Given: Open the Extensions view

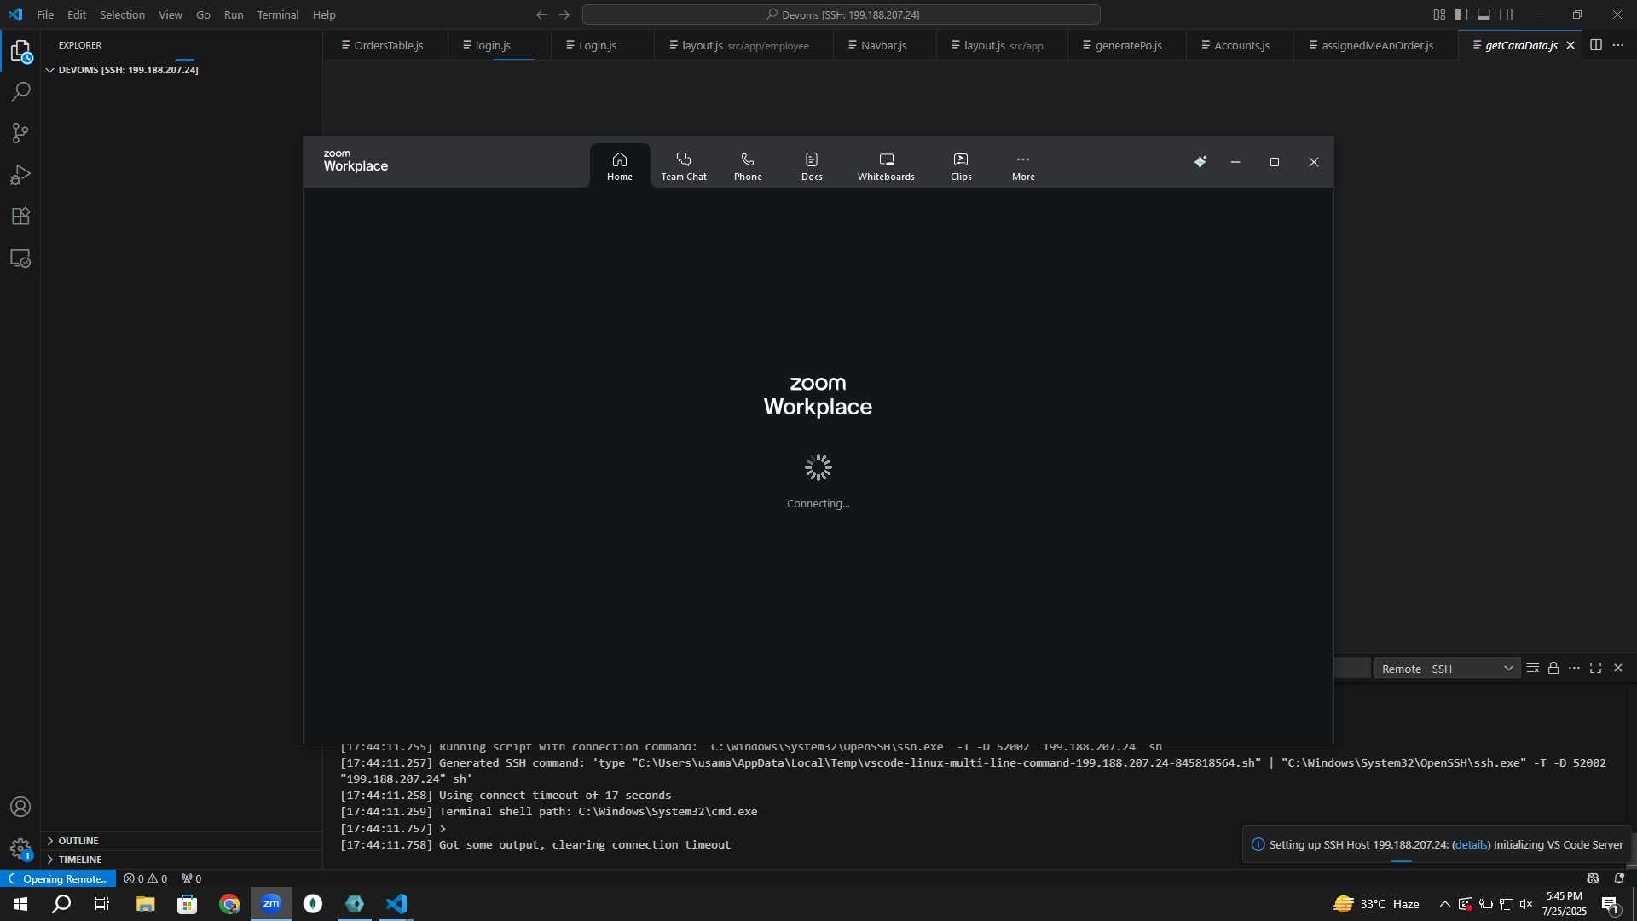Looking at the screenshot, I should tap(20, 217).
